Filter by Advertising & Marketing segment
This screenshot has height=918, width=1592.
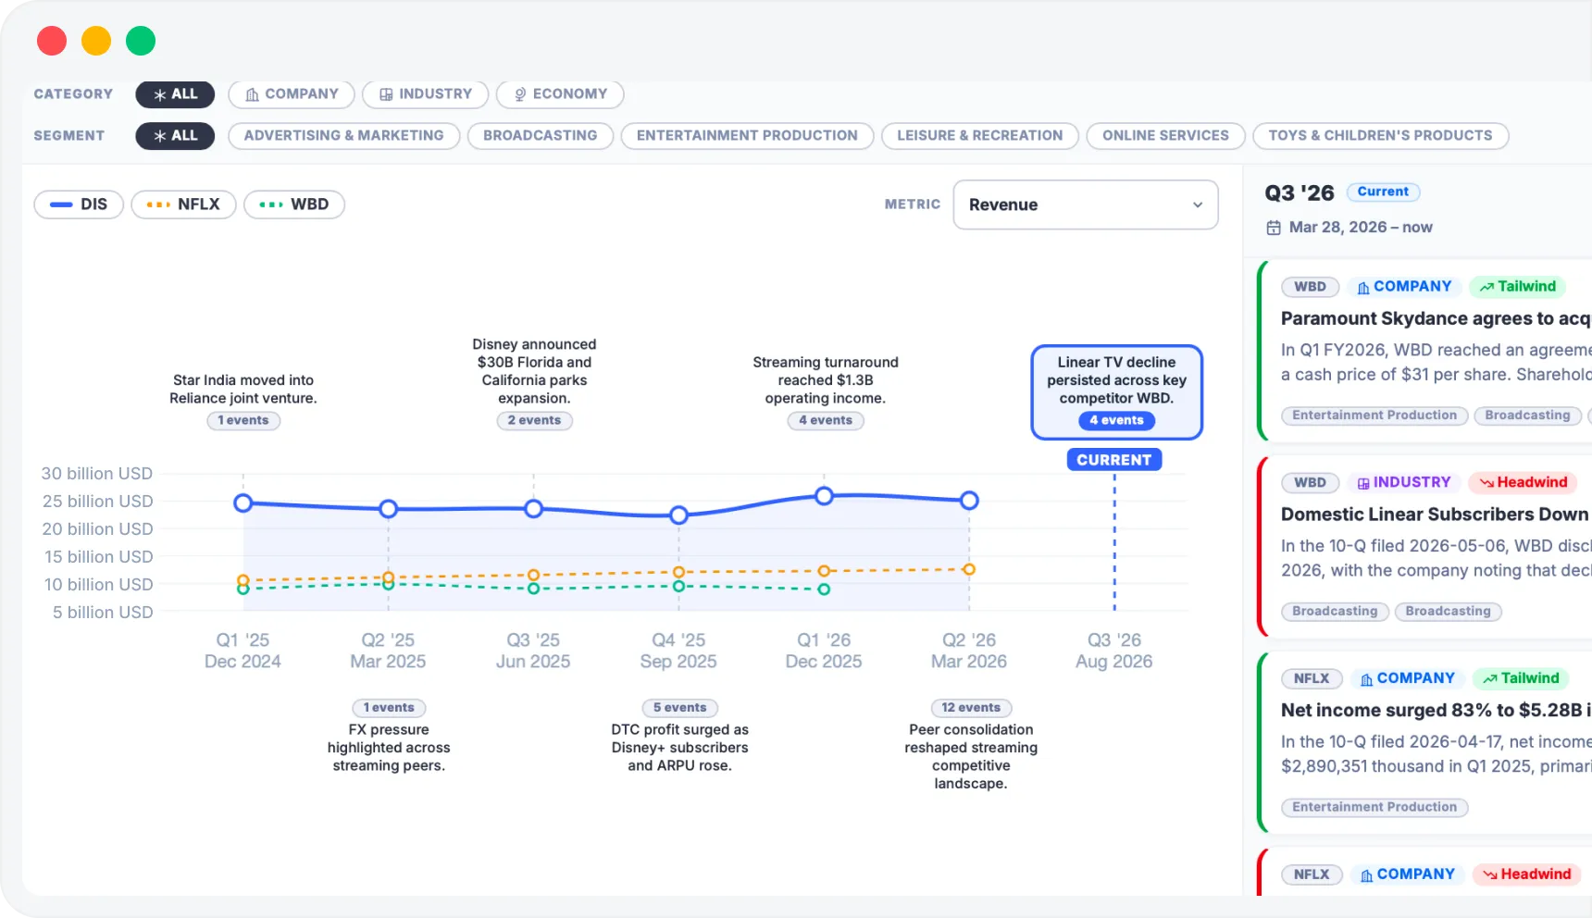(343, 136)
